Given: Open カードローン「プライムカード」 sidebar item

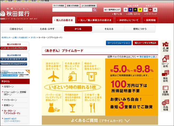Looking at the screenshot, I should point(12,112).
